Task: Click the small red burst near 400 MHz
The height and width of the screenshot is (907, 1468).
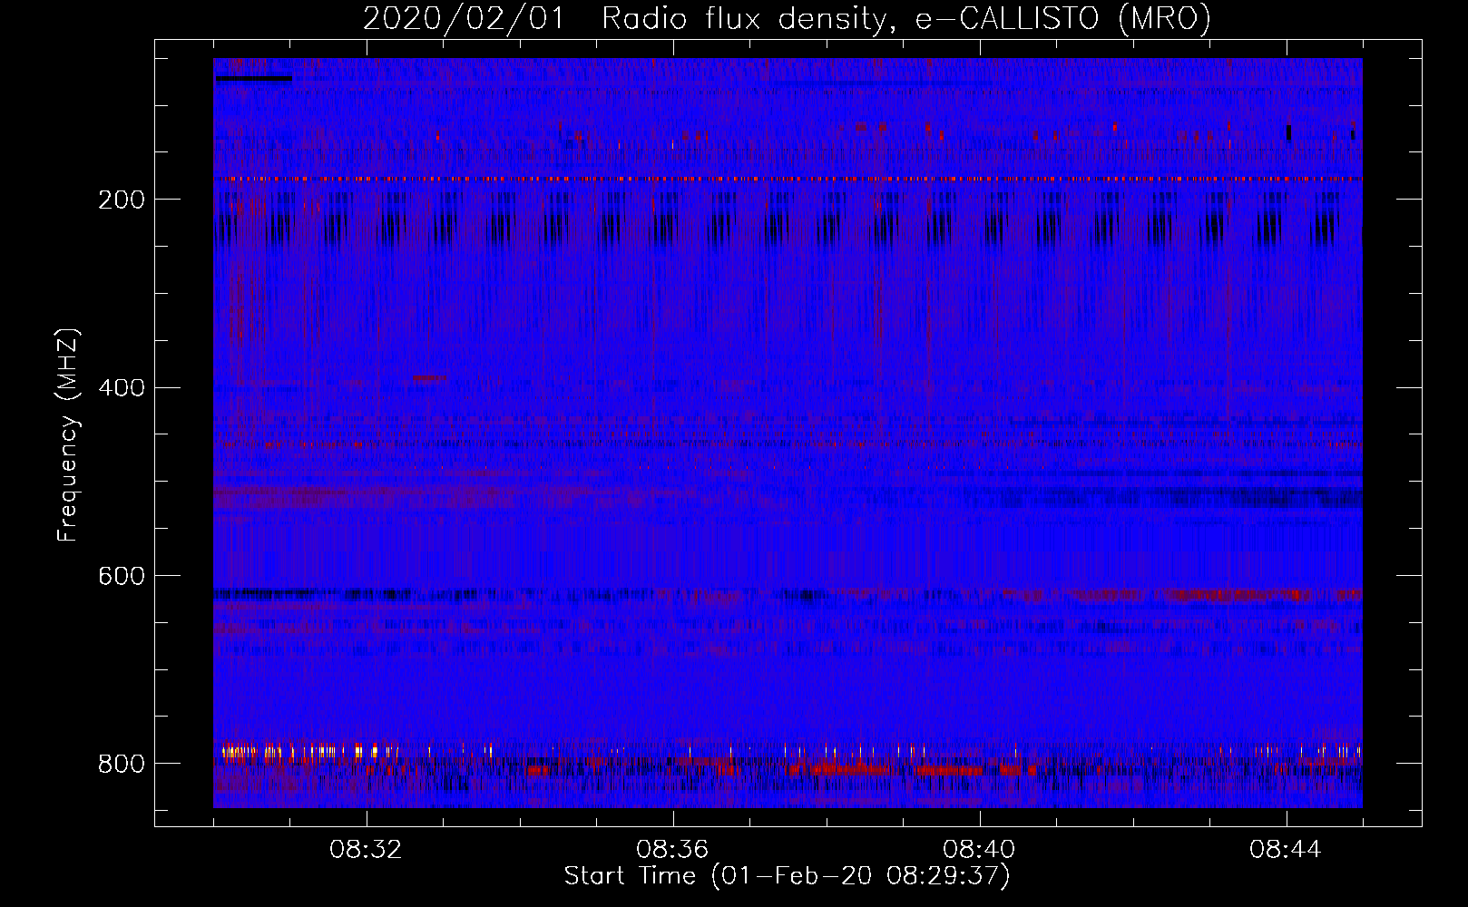Action: (429, 378)
